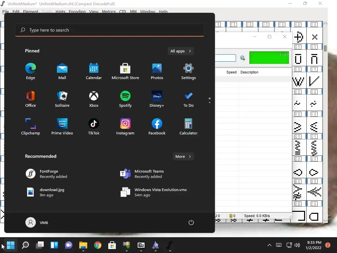The width and height of the screenshot is (337, 253).
Task: Open Edge from pinned apps
Action: (31, 71)
